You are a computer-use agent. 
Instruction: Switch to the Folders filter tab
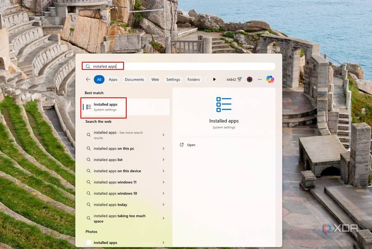point(193,79)
